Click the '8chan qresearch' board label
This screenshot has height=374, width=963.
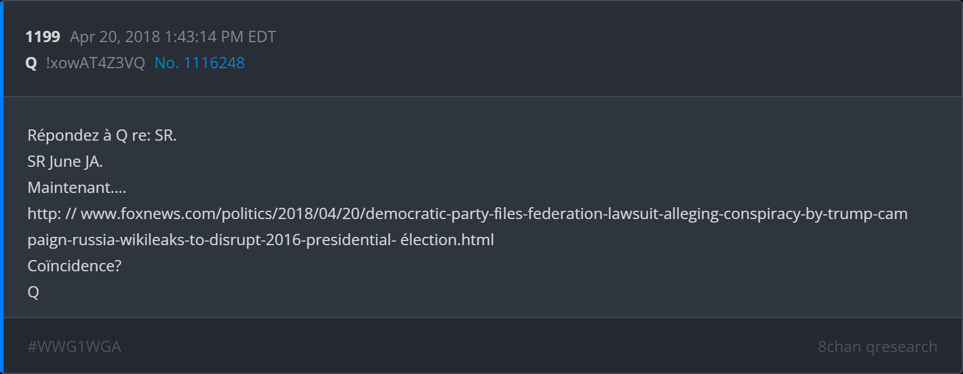click(x=877, y=347)
